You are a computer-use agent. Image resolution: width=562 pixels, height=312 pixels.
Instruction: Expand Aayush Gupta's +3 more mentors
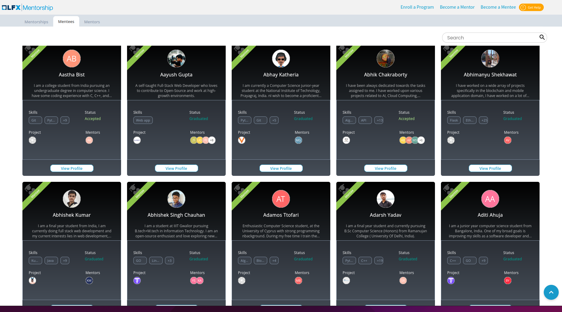[212, 140]
